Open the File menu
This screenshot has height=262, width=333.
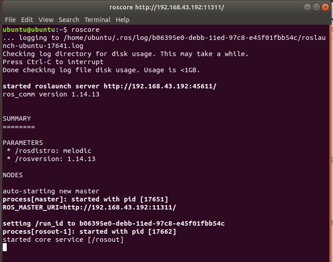pos(10,20)
